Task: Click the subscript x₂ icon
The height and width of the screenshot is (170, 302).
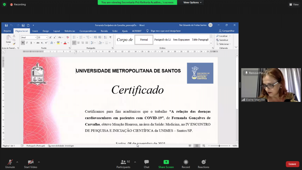Action: 42,43
